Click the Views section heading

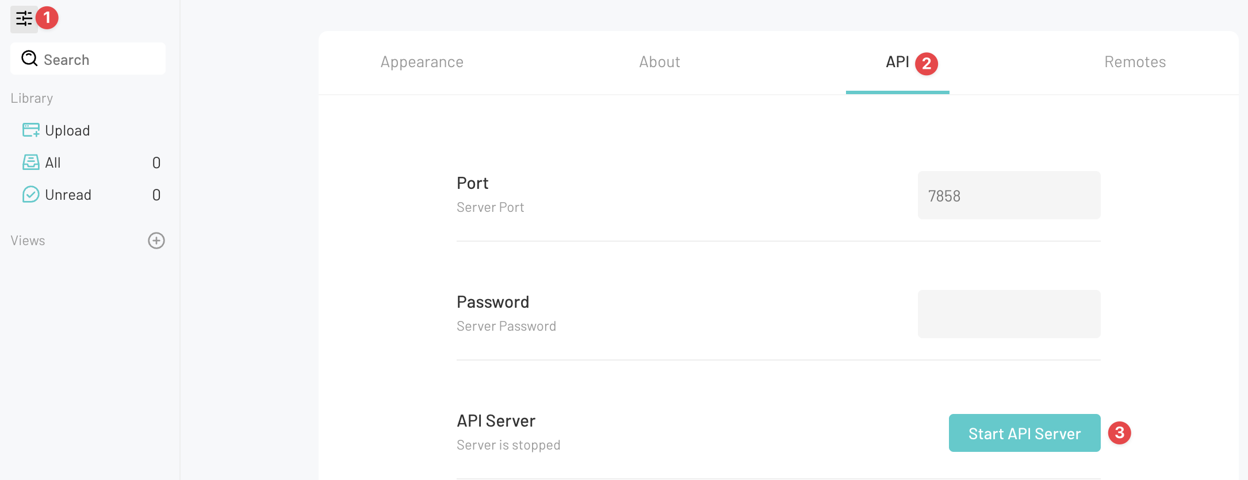[x=28, y=241]
